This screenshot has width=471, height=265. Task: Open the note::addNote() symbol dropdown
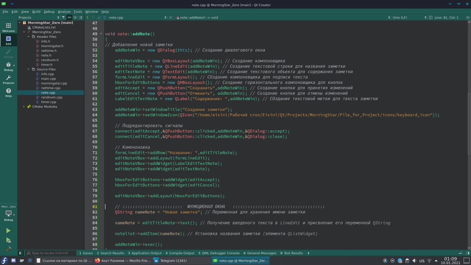[x=283, y=17]
